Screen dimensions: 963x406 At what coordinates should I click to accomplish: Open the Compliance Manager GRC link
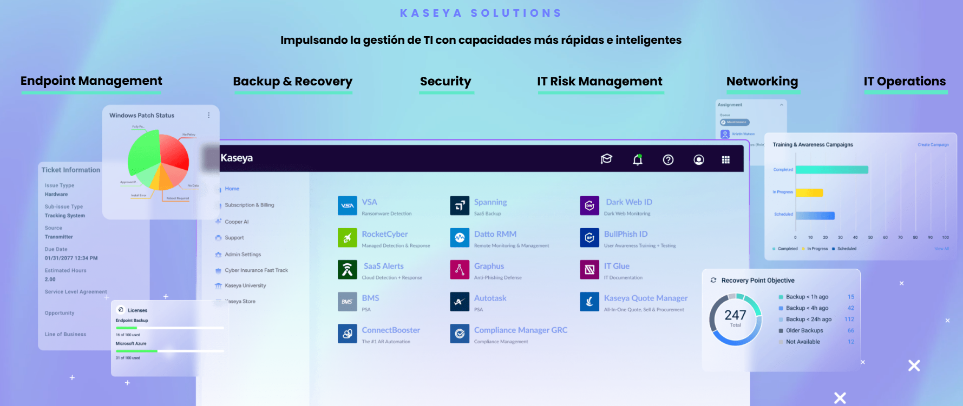click(520, 330)
